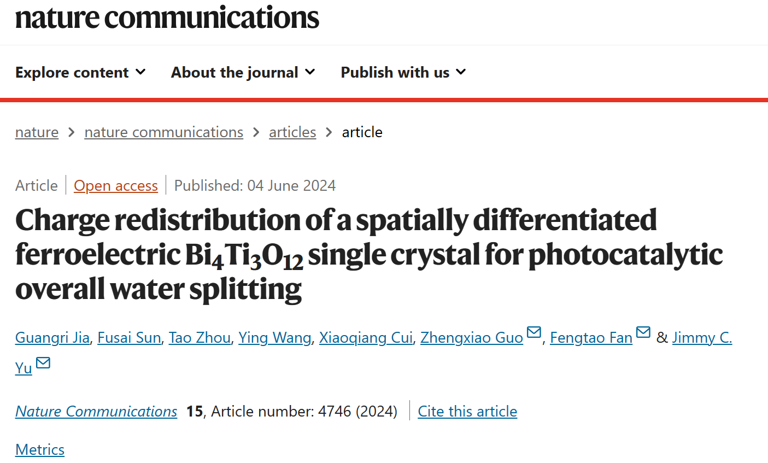Open the About the journal menu
Screen dimensions: 768x463
(243, 72)
